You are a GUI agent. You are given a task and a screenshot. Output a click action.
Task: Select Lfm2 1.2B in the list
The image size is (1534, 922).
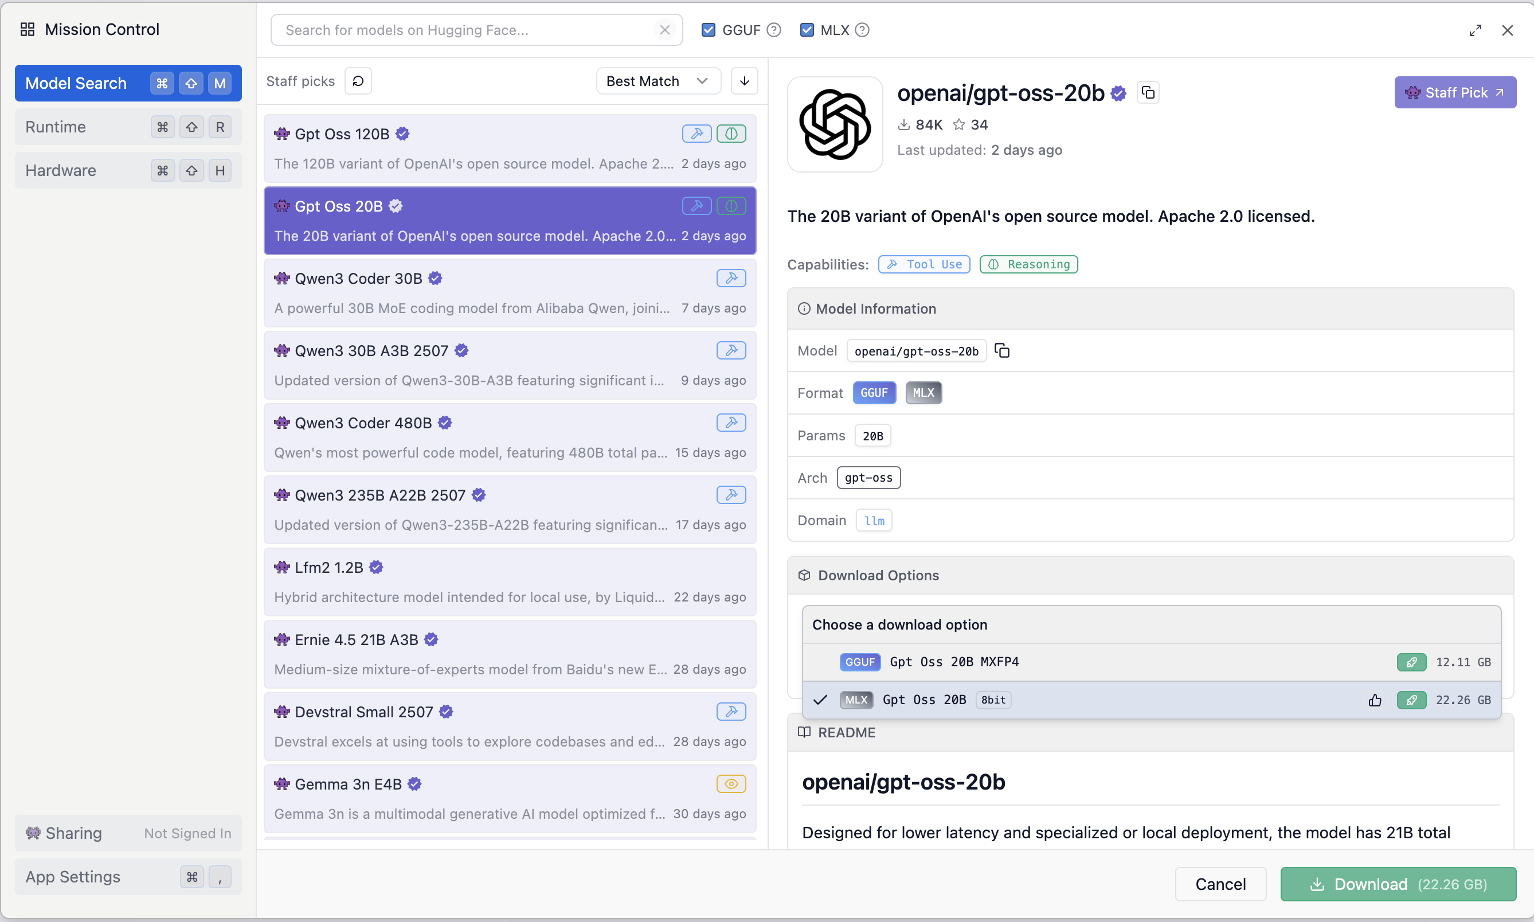tap(509, 582)
